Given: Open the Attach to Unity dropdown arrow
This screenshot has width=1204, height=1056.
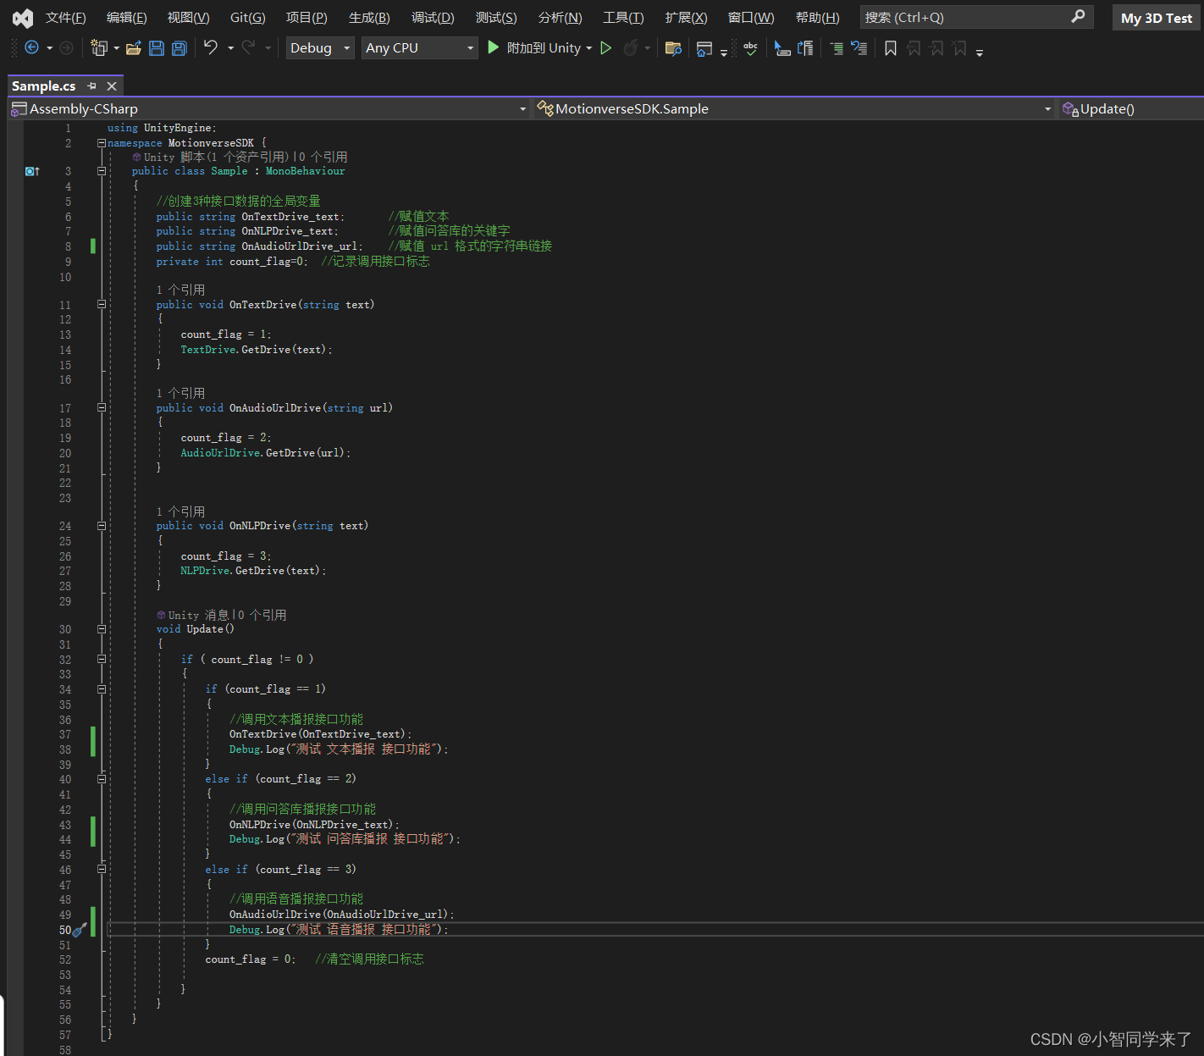Looking at the screenshot, I should coord(589,48).
